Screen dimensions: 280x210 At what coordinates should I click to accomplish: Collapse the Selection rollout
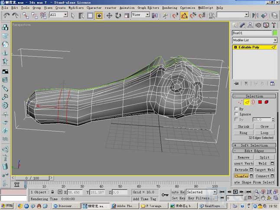[254, 96]
